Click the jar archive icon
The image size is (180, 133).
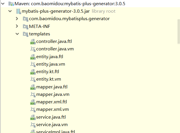(x=19, y=11)
